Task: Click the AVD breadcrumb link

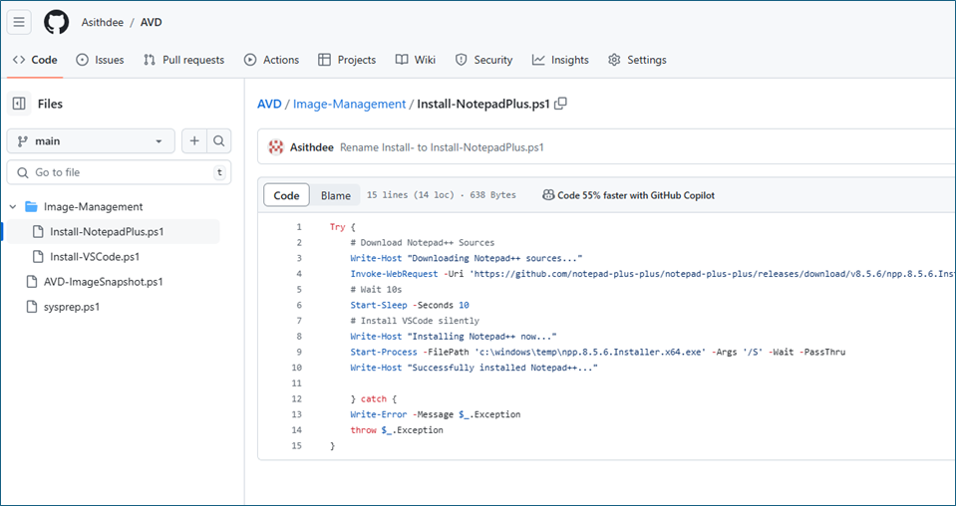Action: click(x=269, y=105)
